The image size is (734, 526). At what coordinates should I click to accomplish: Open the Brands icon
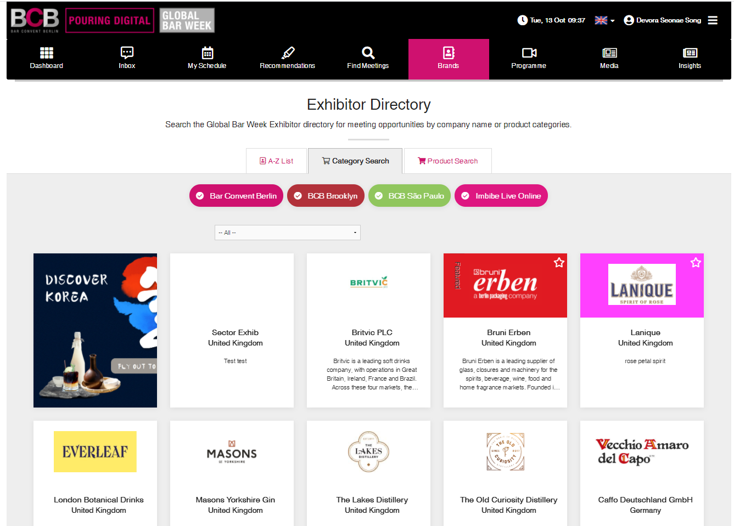tap(449, 53)
